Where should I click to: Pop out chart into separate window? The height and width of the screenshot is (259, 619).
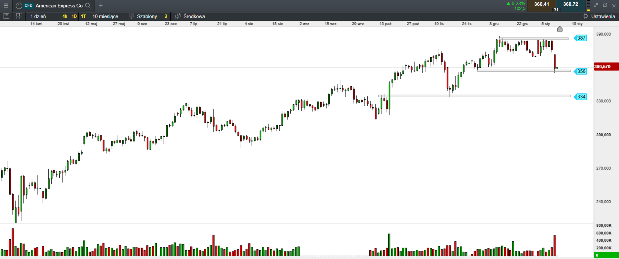click(605, 5)
